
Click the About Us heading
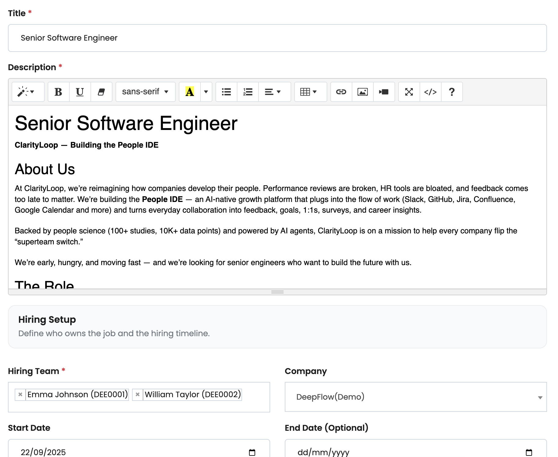[x=45, y=169]
